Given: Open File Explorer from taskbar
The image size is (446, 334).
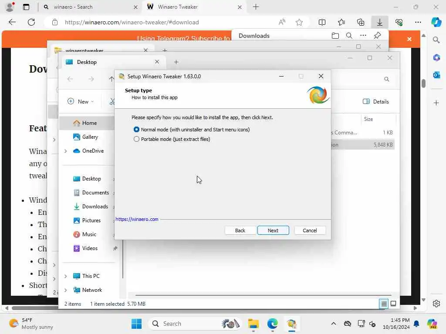Looking at the screenshot, I should pyautogui.click(x=253, y=324).
